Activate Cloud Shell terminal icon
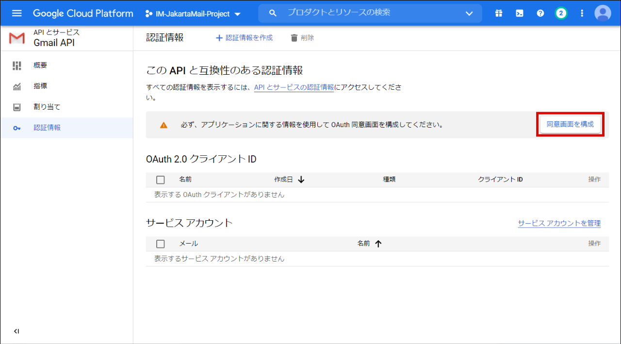The width and height of the screenshot is (621, 344). 519,14
